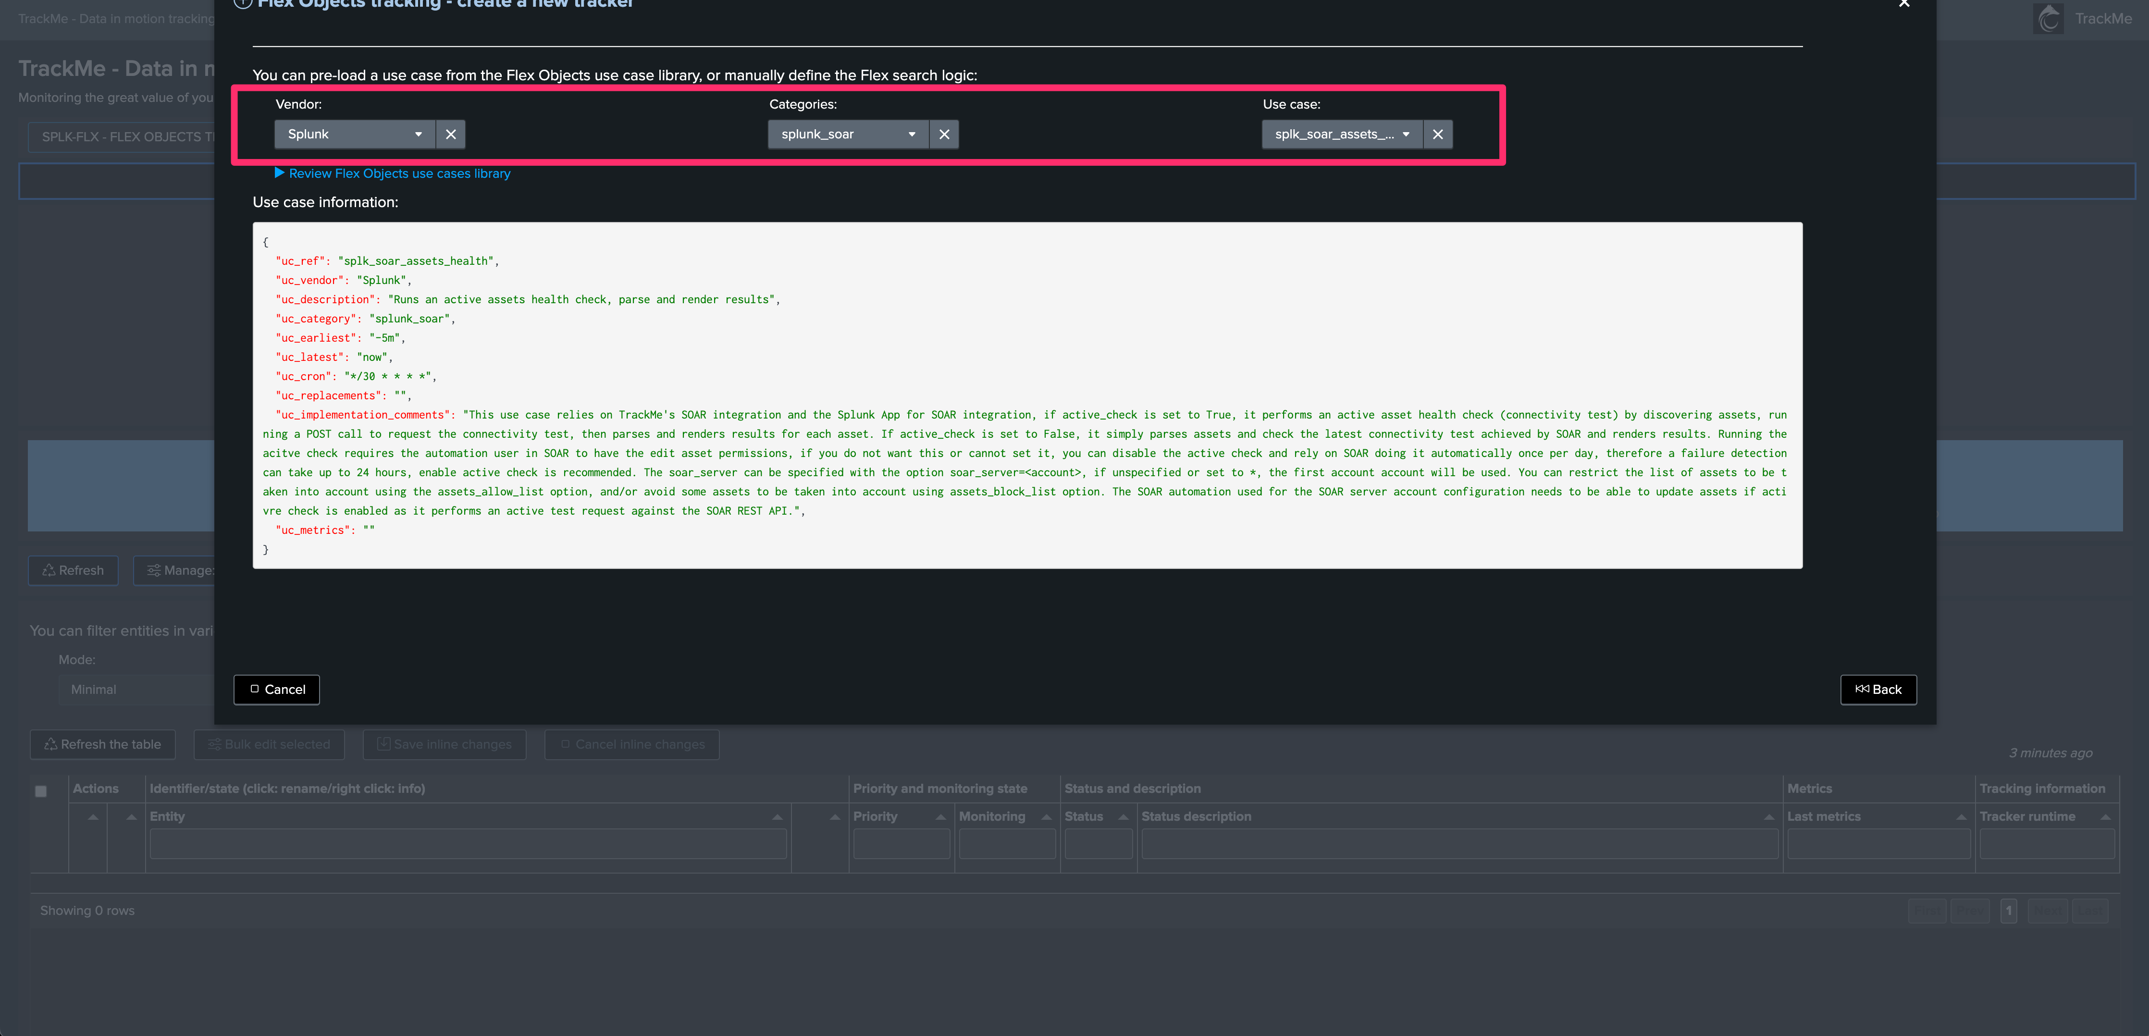Click the Cancel button

277,689
